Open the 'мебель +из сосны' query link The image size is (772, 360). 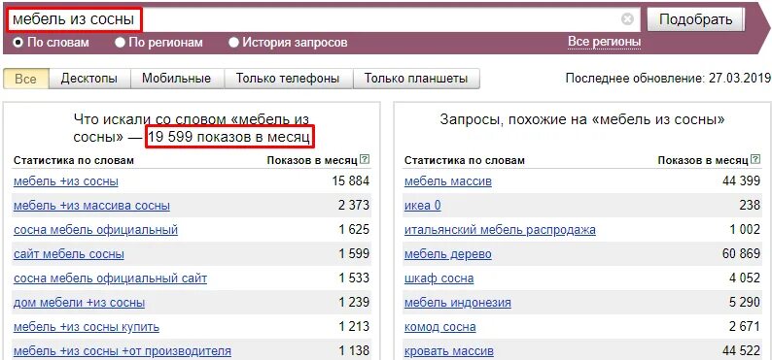66,181
